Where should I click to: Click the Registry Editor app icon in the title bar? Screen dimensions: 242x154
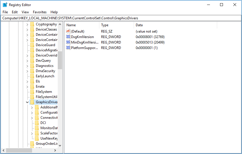pos(5,5)
